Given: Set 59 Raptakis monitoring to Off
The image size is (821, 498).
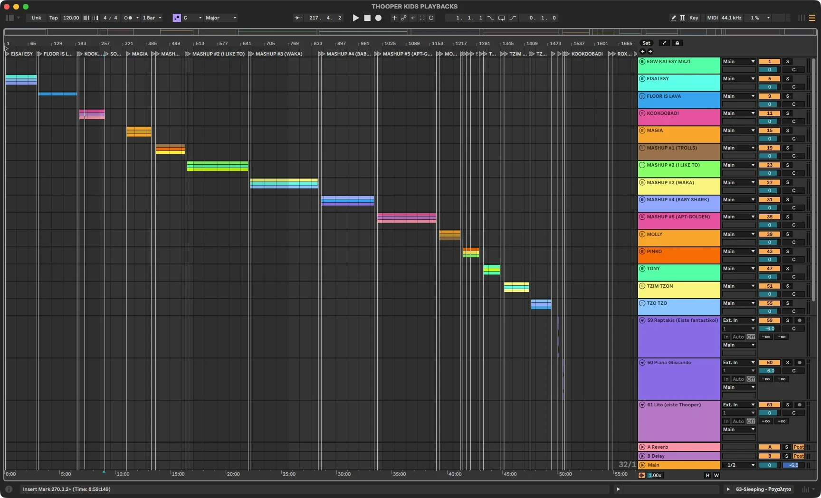Looking at the screenshot, I should [x=751, y=337].
